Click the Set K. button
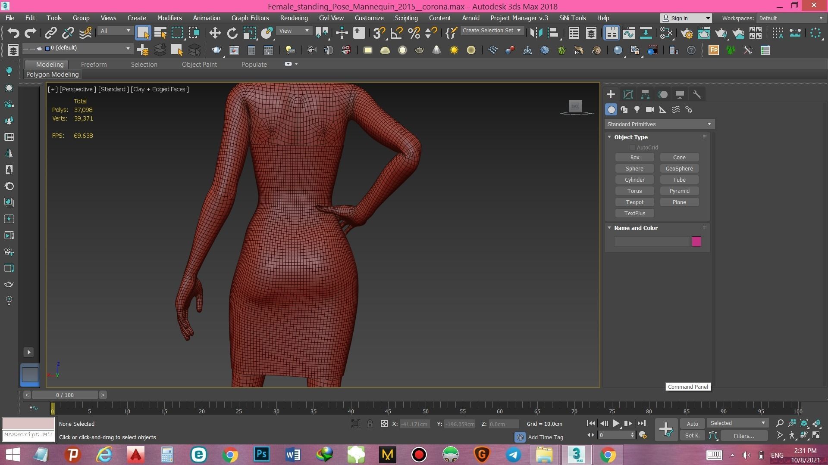 tap(692, 436)
